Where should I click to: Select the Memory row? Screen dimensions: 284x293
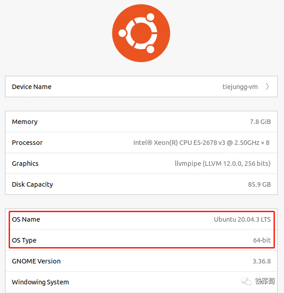[142, 122]
